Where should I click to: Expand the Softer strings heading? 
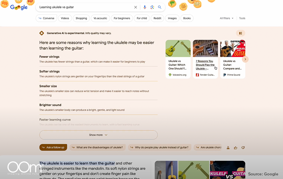(49, 71)
